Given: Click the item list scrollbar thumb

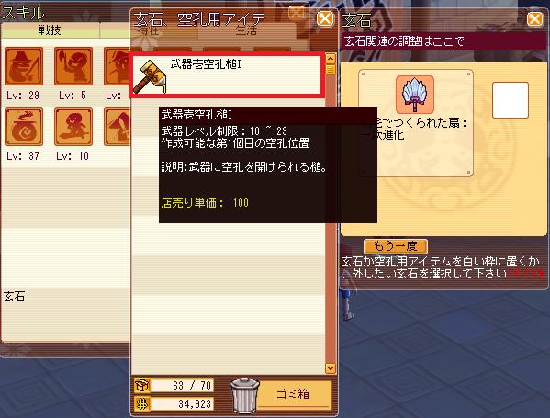Looking at the screenshot, I should click(x=330, y=70).
